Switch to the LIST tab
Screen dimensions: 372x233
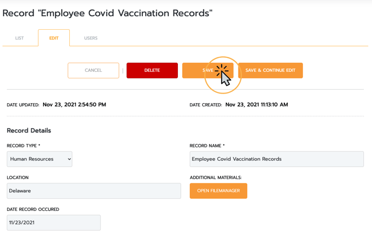coord(19,38)
